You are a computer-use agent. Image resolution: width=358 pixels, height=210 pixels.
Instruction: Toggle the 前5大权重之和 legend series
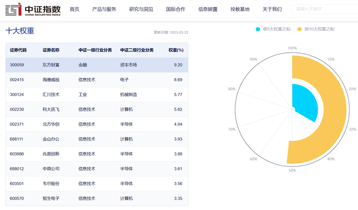click(x=273, y=29)
